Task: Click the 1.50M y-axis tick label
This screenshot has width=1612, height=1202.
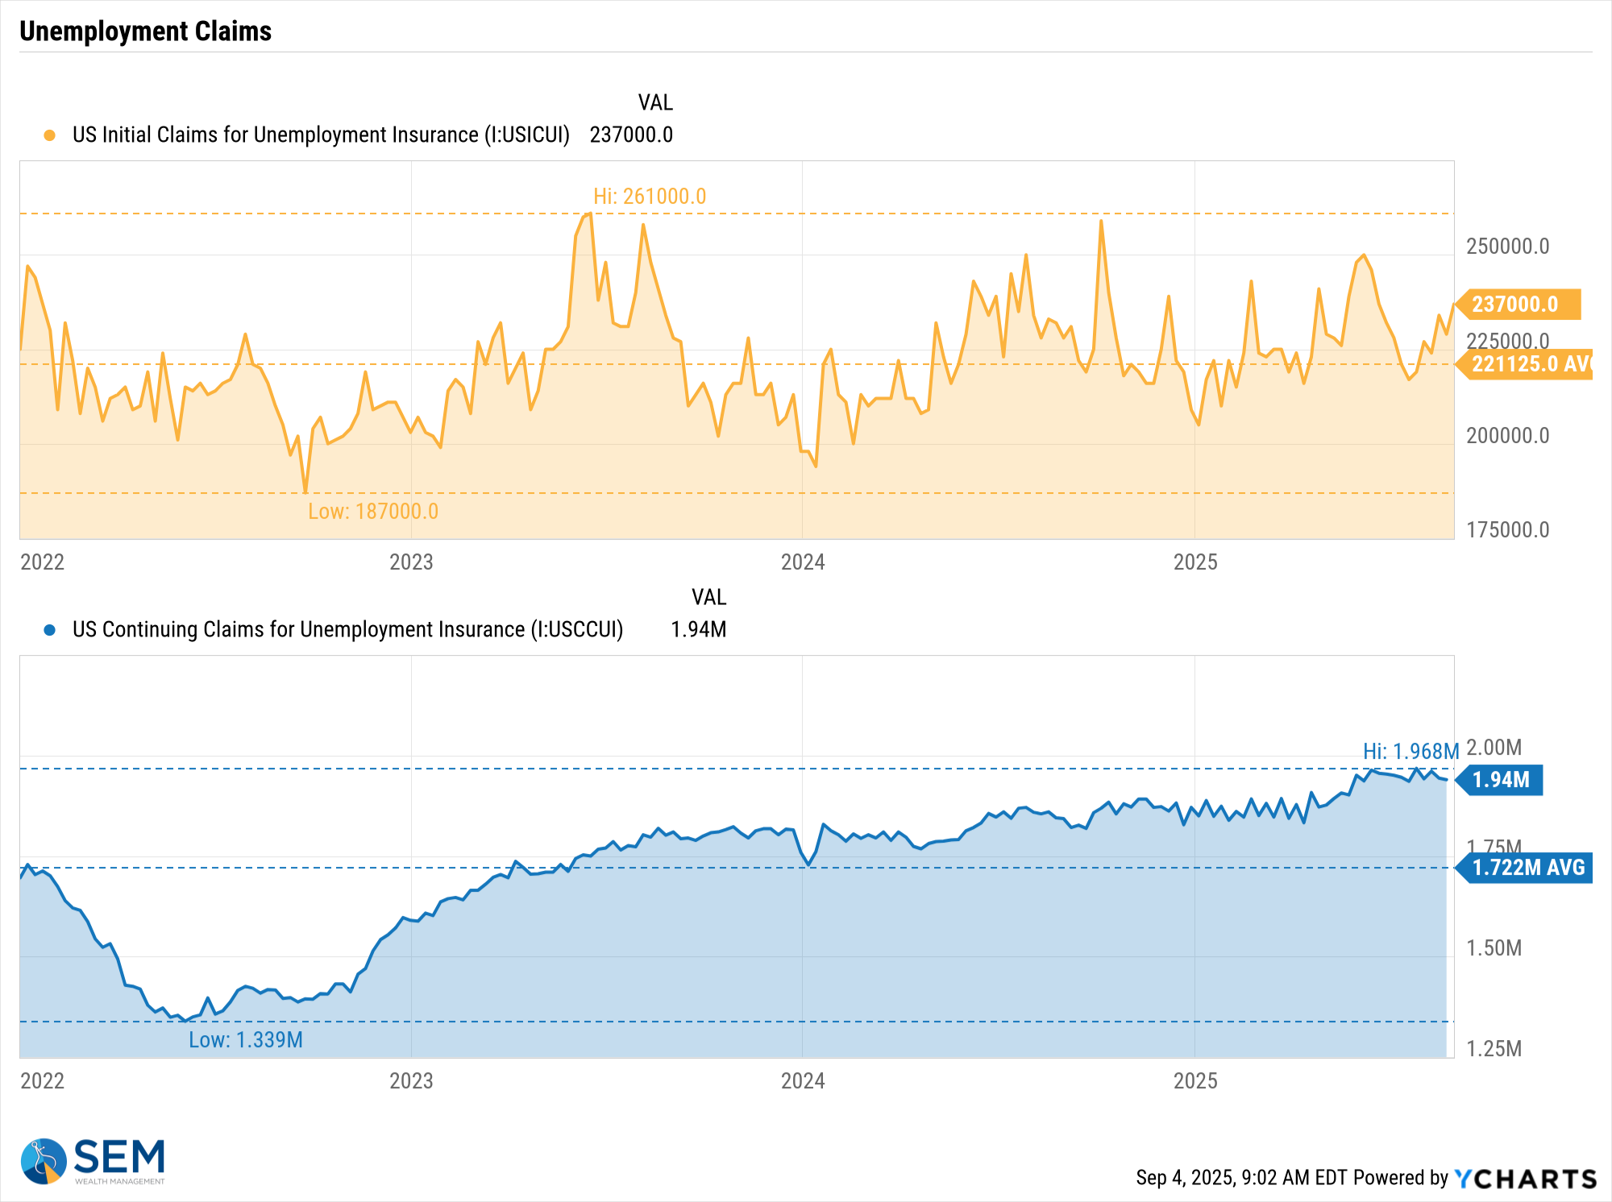Action: [1494, 948]
